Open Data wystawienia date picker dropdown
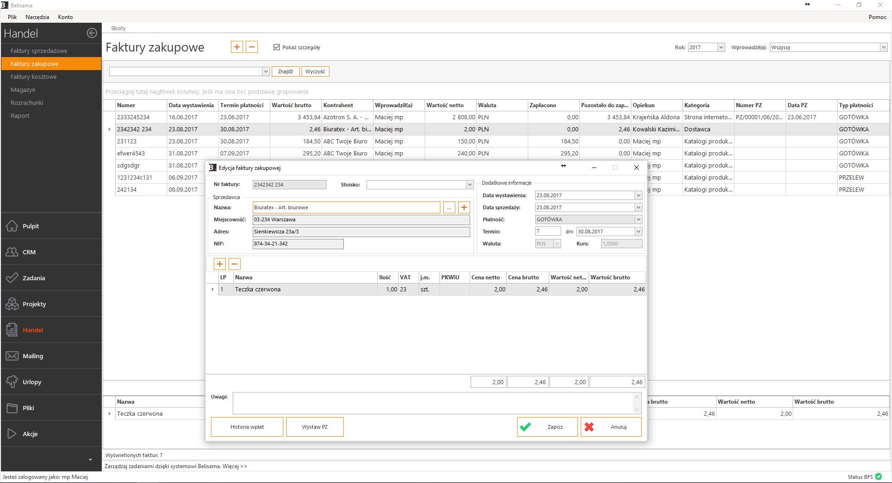 point(638,195)
